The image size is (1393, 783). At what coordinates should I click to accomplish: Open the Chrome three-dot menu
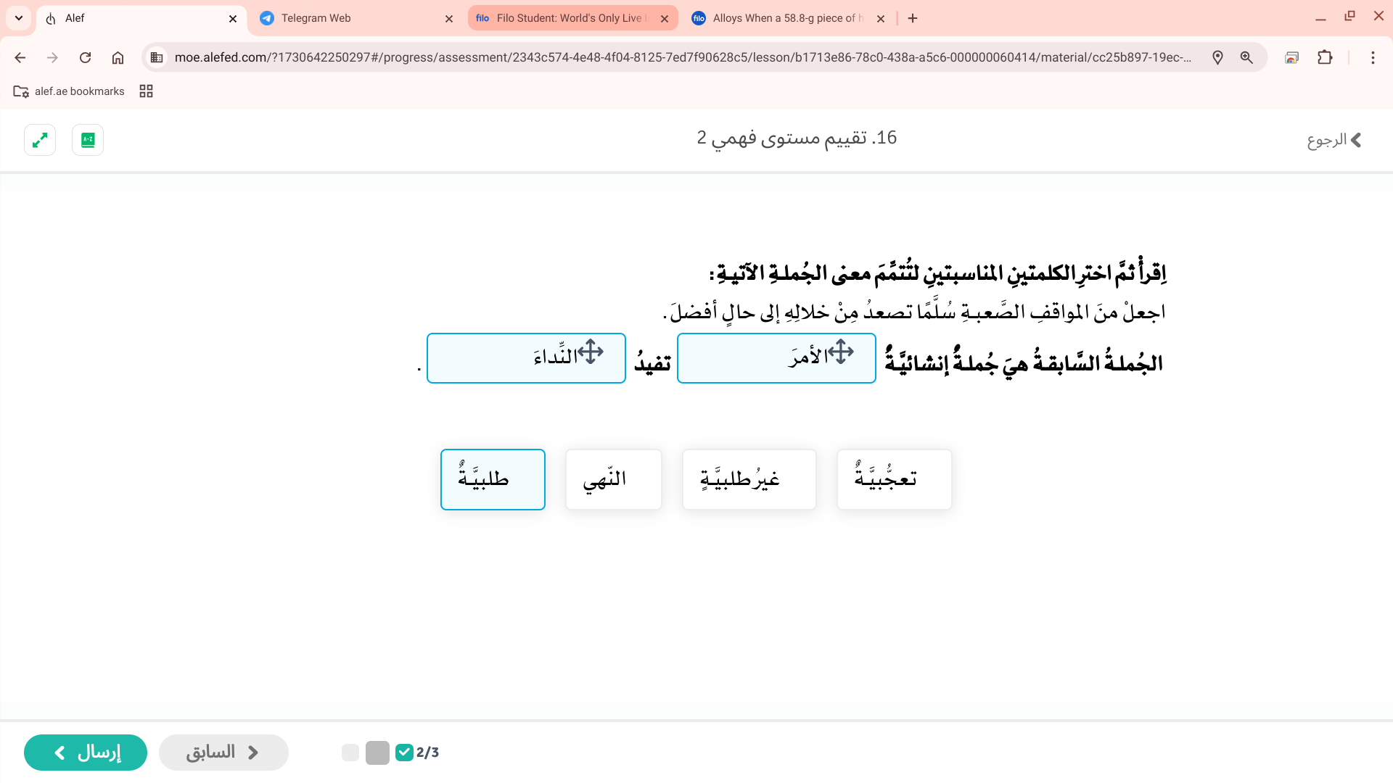click(1373, 57)
